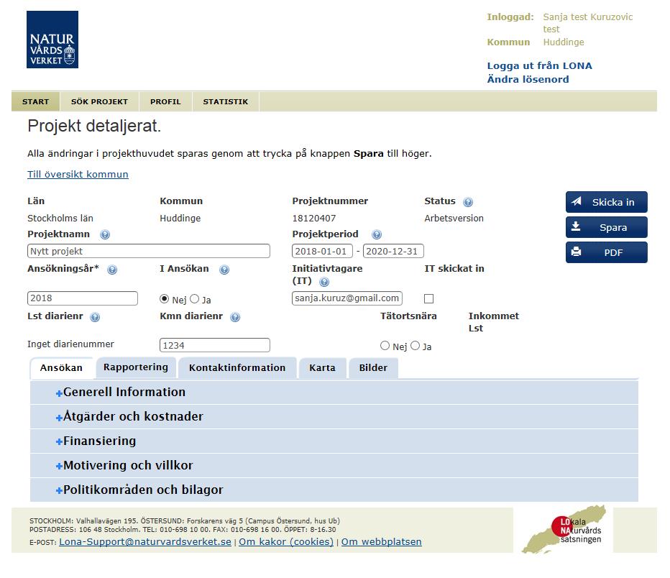Expand the Generell Information section
This screenshot has height=578, width=670.
coord(334,393)
